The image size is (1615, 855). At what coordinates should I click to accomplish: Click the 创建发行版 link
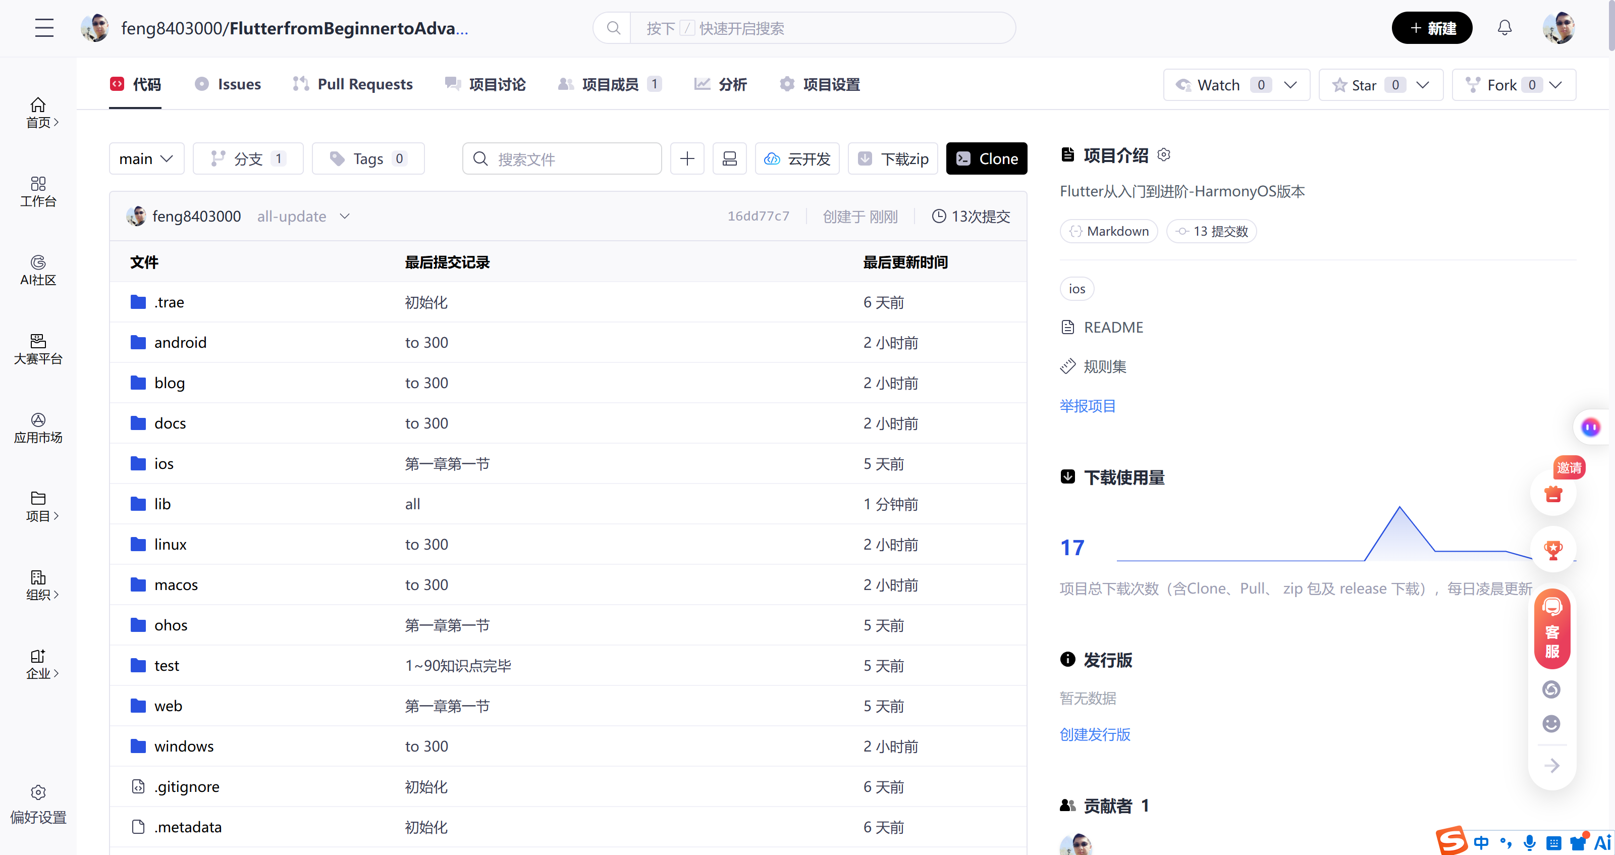pyautogui.click(x=1095, y=735)
